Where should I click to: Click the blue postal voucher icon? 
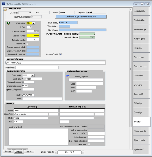click(x=68, y=76)
